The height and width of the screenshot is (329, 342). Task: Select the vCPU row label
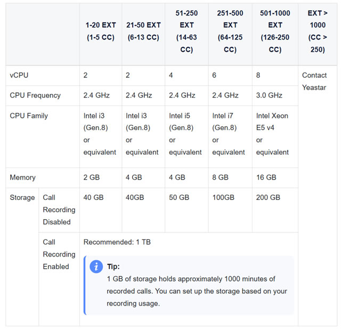click(19, 75)
